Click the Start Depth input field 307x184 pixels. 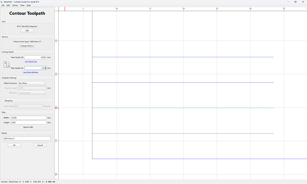tap(36, 57)
